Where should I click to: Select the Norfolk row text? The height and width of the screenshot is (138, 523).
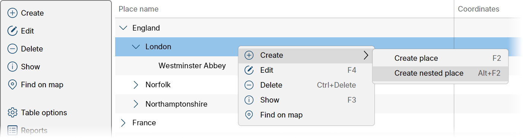(158, 85)
